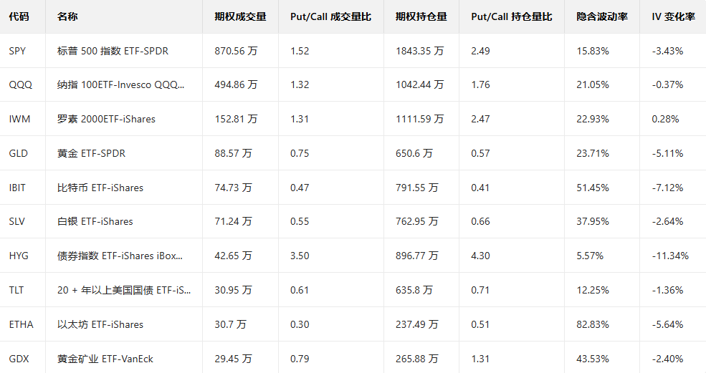Click the Put/Call 成交量比 header
The height and width of the screenshot is (373, 706).
point(330,16)
